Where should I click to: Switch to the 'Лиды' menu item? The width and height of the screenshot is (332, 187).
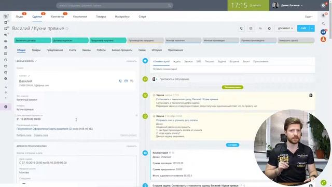(x=19, y=17)
